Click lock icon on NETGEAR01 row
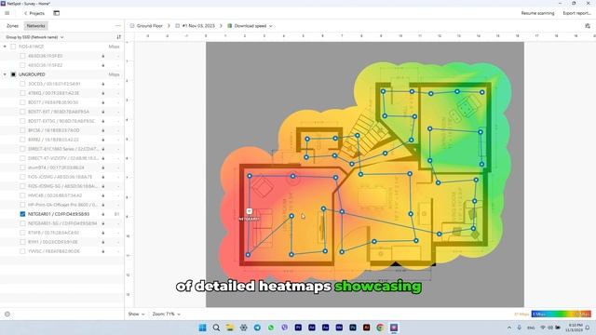Viewport: 596px width, 335px height. click(x=103, y=214)
